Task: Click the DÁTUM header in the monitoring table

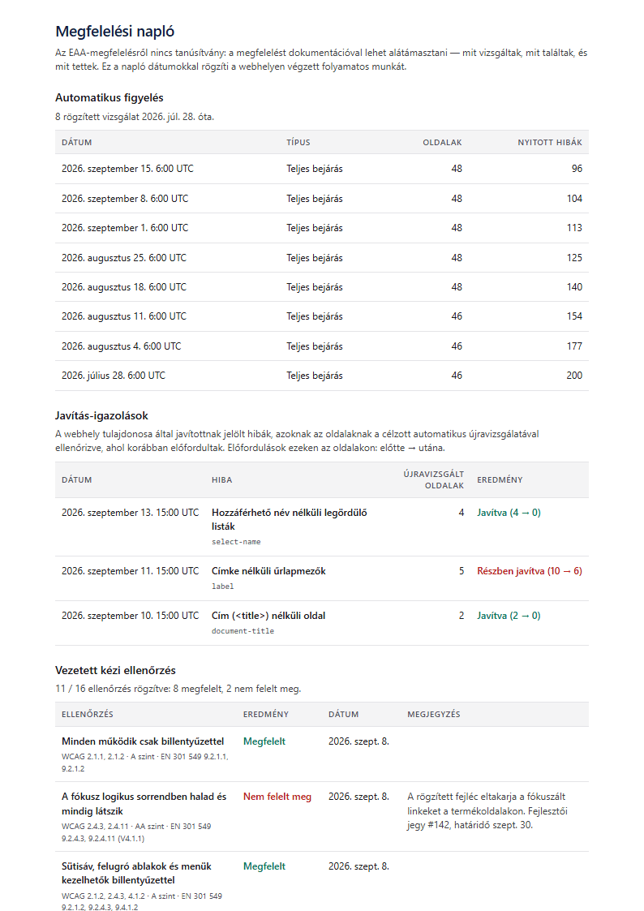Action: click(x=77, y=142)
